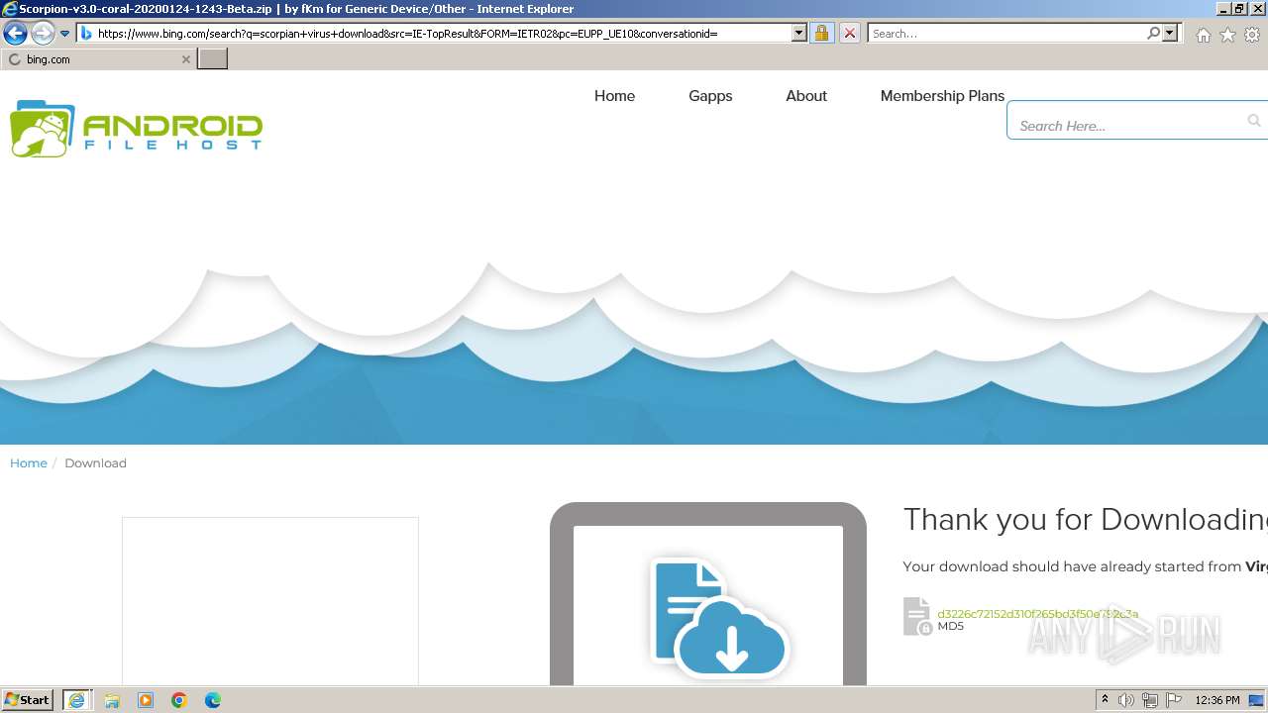The height and width of the screenshot is (713, 1268).
Task: Click the browser Forward arrow button
Action: coord(43,33)
